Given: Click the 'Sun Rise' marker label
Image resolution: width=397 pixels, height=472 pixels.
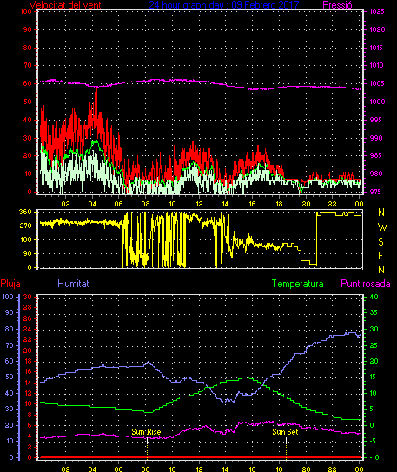Looking at the screenshot, I should point(146,432).
